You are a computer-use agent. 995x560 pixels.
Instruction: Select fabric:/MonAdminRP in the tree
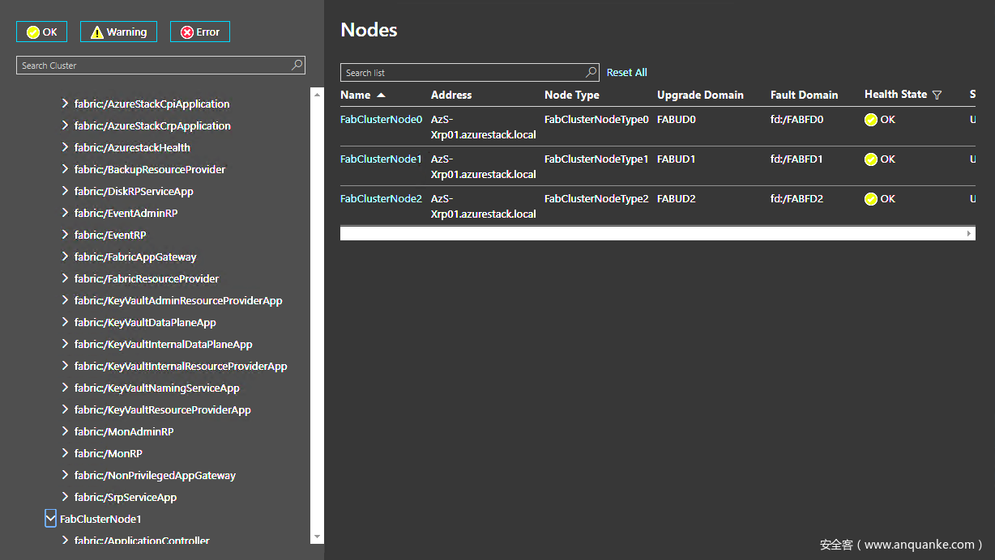124,431
